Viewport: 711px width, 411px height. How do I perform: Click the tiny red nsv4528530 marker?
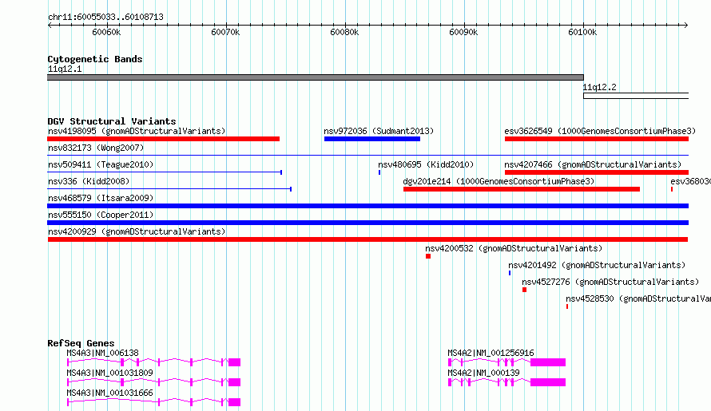click(x=567, y=306)
